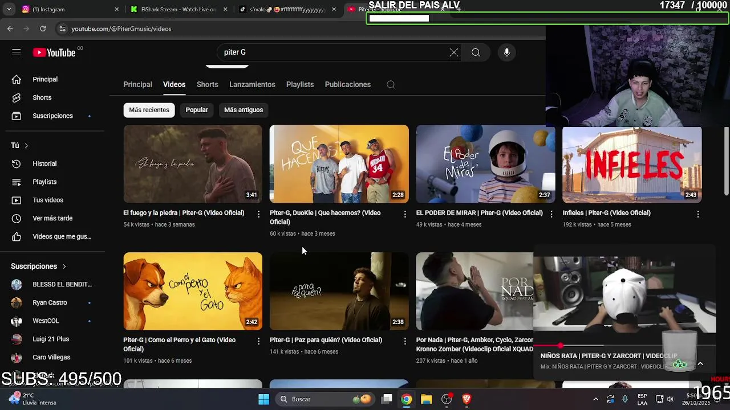Search within the channel using the magnifier icon

click(x=391, y=85)
